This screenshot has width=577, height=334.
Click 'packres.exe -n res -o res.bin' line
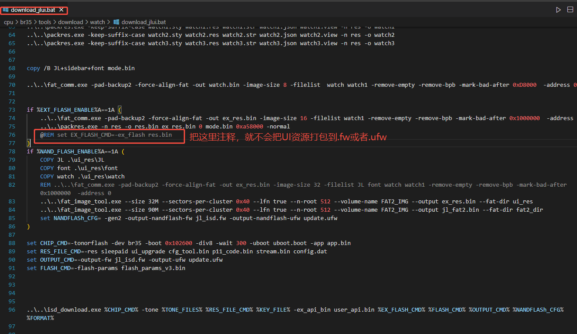[165, 127]
